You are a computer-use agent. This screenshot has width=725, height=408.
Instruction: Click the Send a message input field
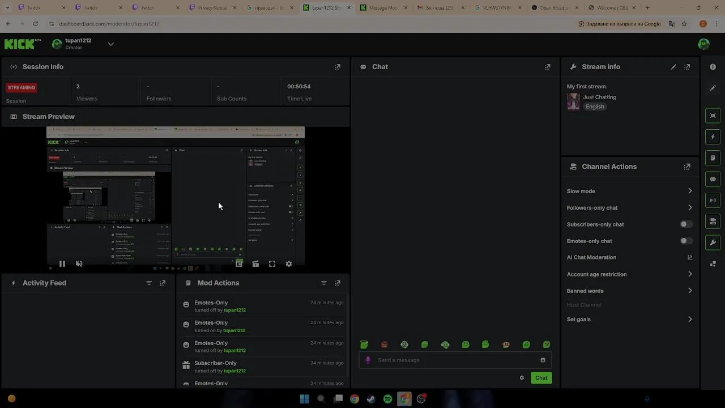pos(456,360)
